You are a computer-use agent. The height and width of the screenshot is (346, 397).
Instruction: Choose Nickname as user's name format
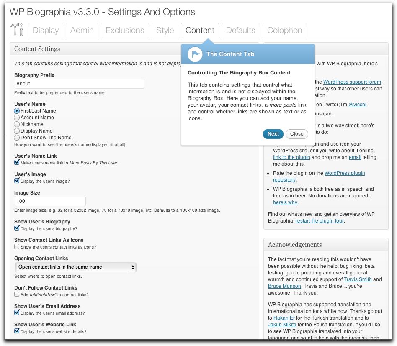point(17,124)
